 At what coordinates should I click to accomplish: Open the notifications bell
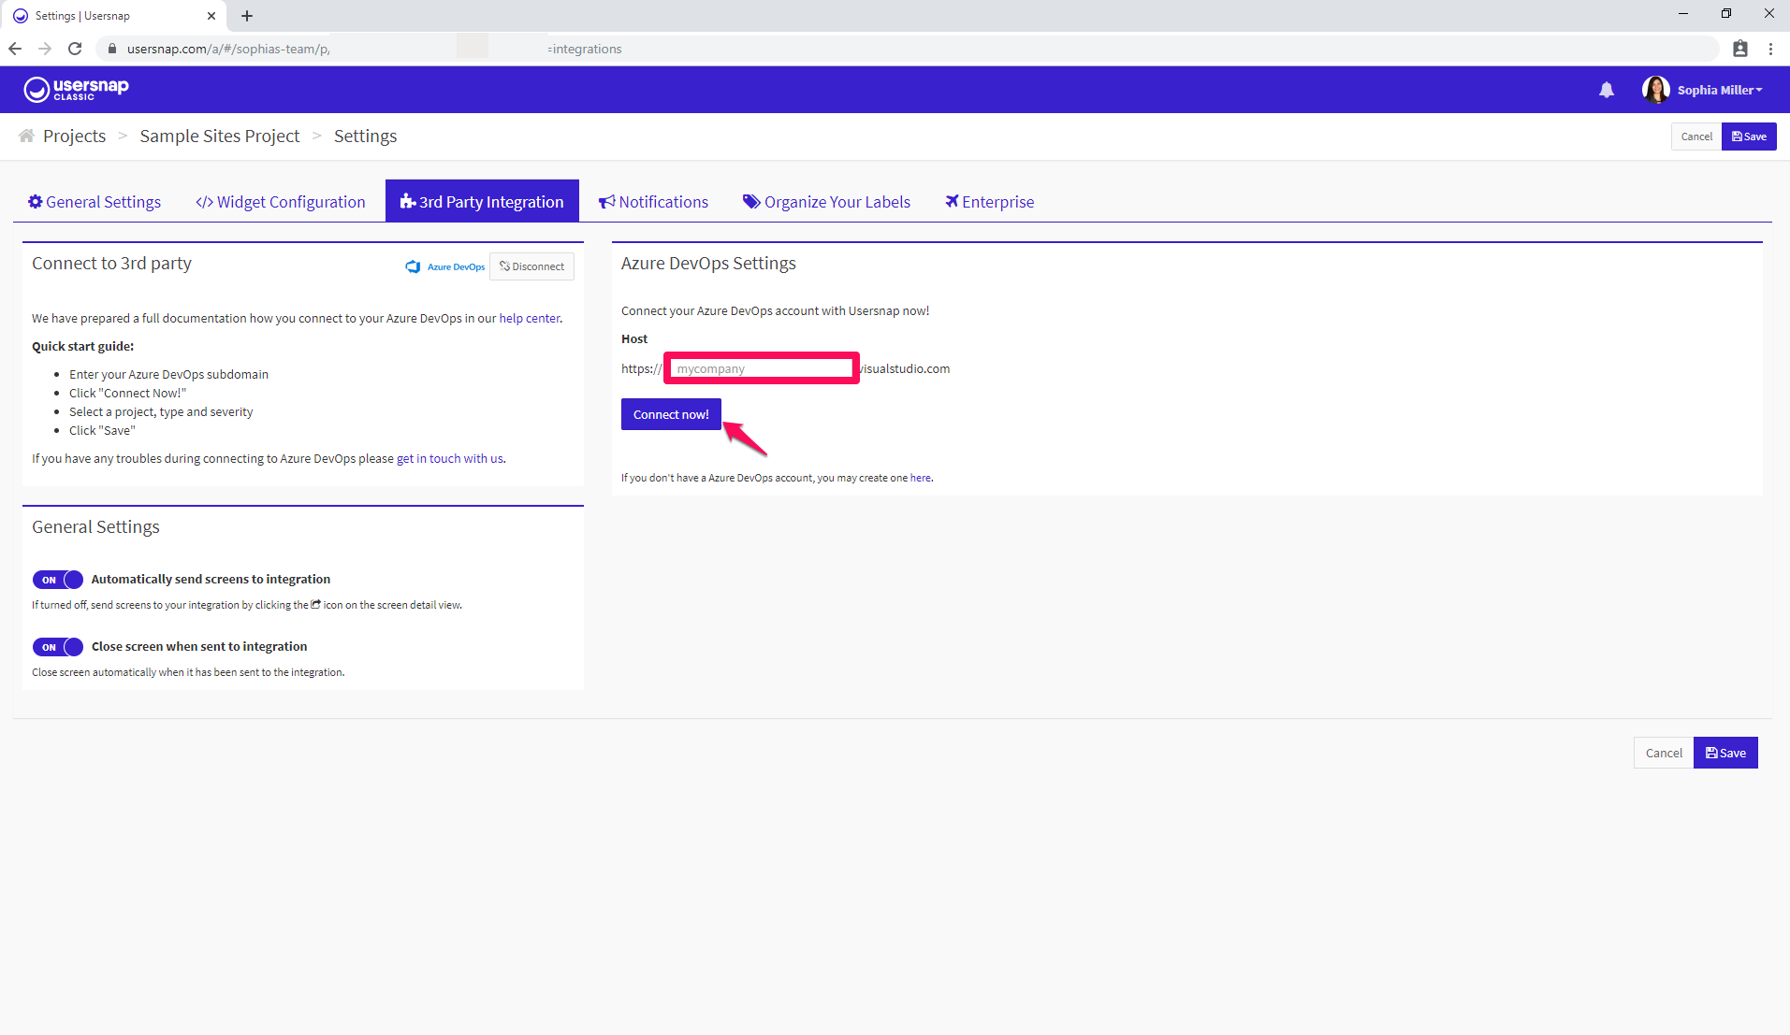click(1607, 90)
